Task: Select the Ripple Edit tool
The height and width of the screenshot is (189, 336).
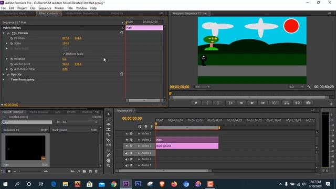Action: pyautogui.click(x=109, y=124)
